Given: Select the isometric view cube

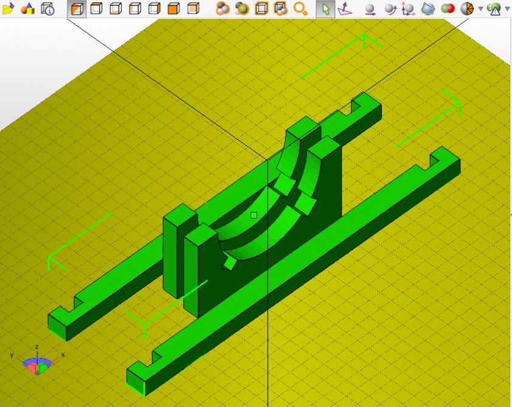Looking at the screenshot, I should pyautogui.click(x=77, y=9).
